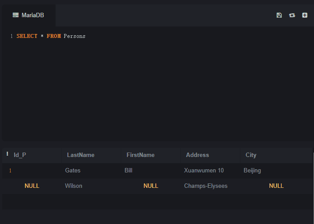Click line number 1 in the editor gutter
The width and height of the screenshot is (314, 224).
coord(11,36)
